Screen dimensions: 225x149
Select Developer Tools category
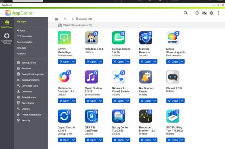28,86
